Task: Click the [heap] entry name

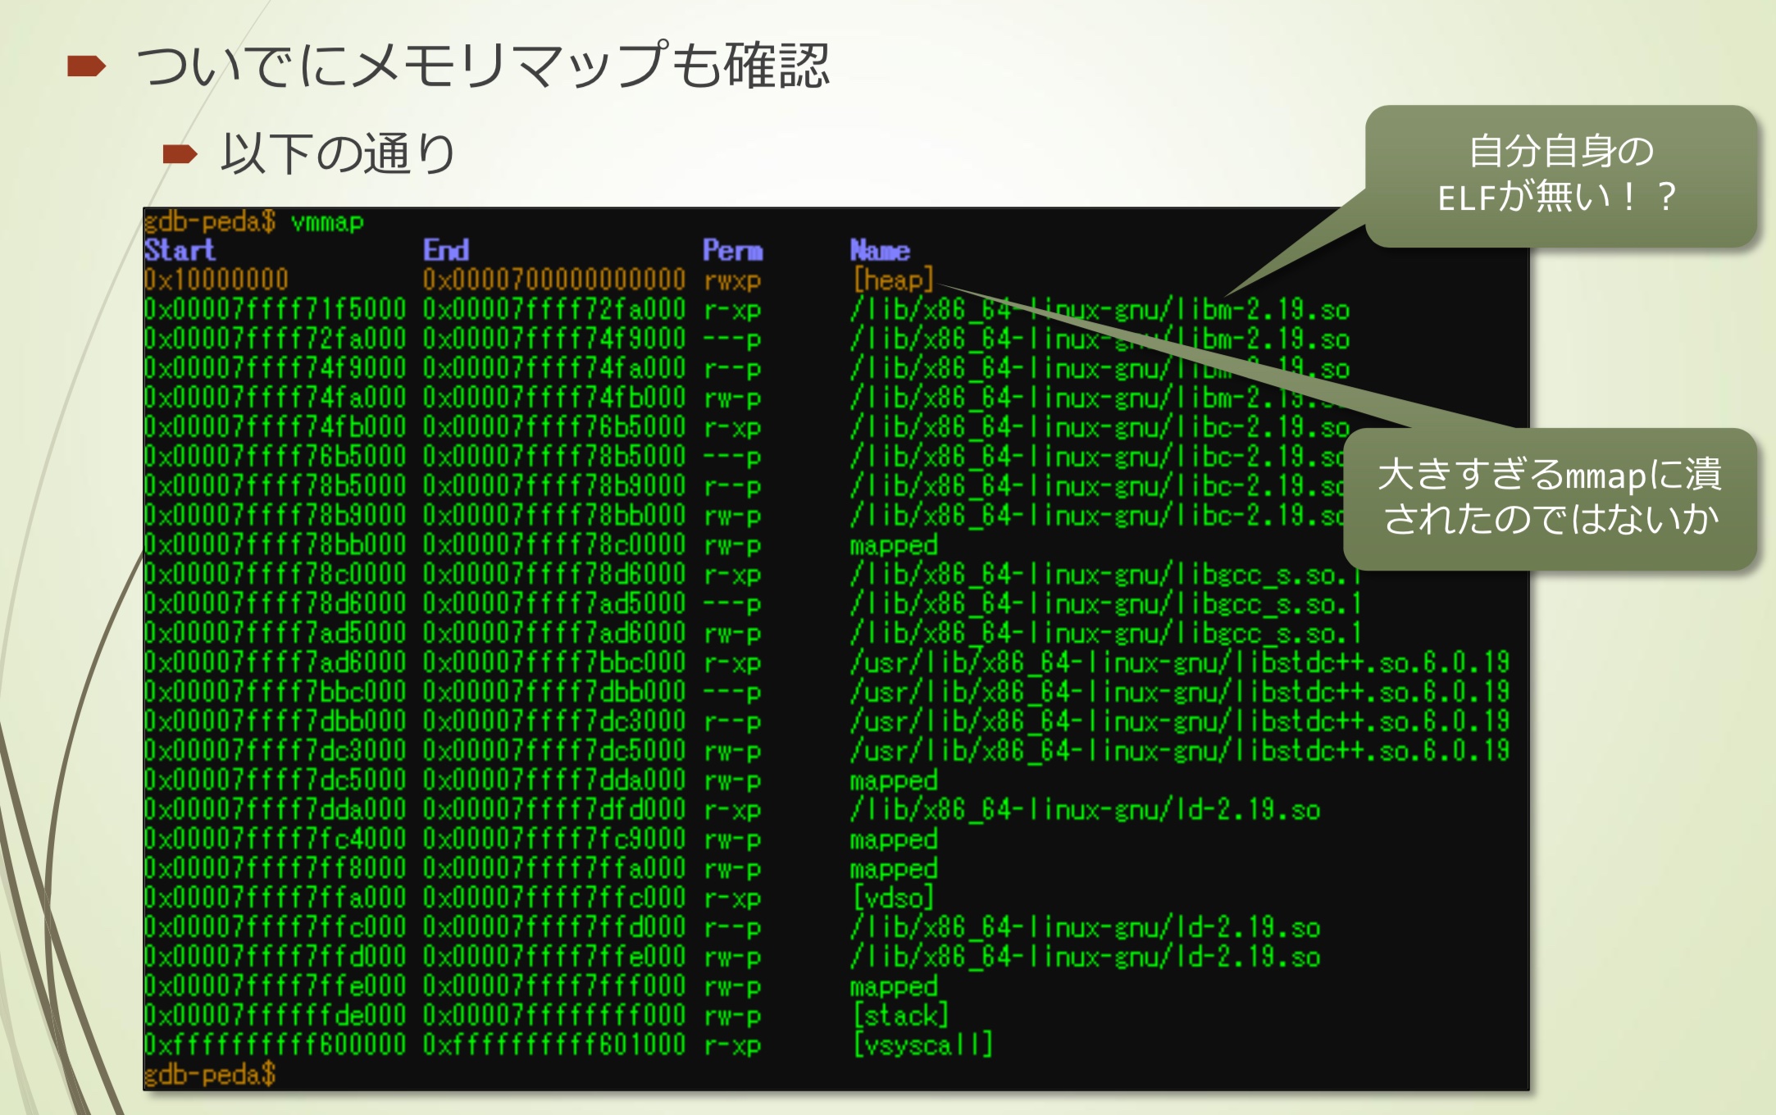Action: 892,280
